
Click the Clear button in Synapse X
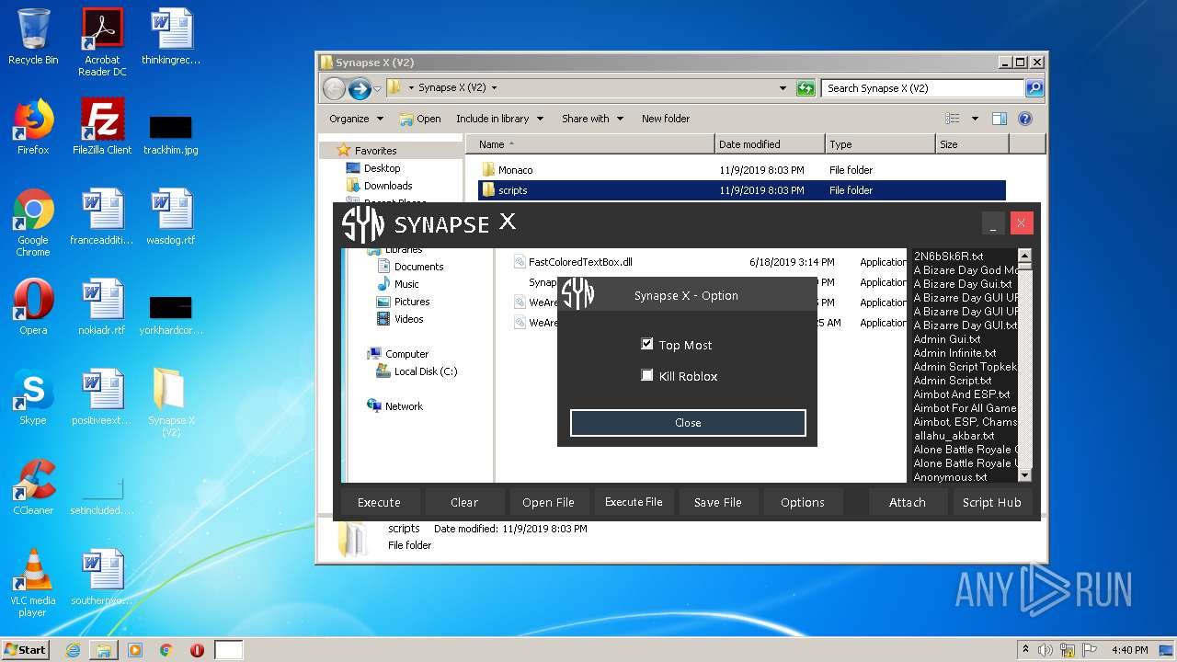[464, 502]
